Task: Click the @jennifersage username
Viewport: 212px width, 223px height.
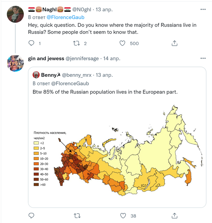Action: tap(82, 58)
